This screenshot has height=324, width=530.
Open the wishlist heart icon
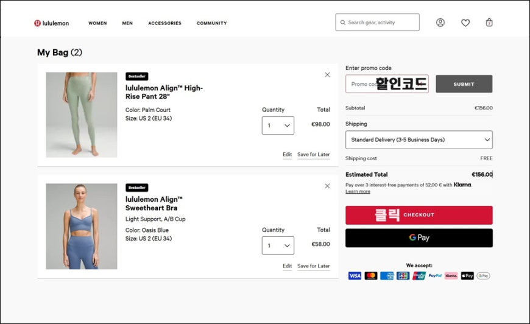click(x=465, y=23)
